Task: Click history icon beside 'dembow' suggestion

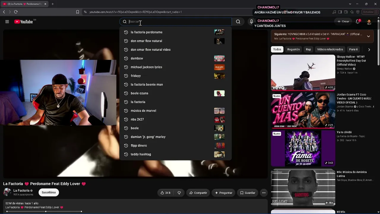Action: pyautogui.click(x=126, y=58)
